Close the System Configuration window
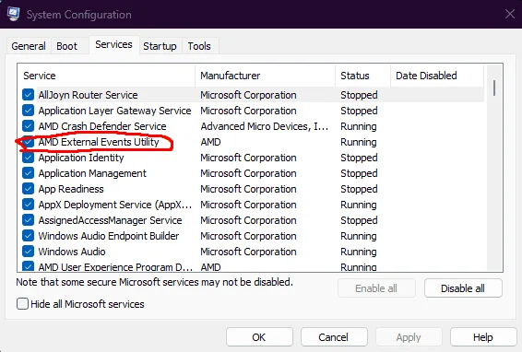The height and width of the screenshot is (352, 522). [510, 14]
